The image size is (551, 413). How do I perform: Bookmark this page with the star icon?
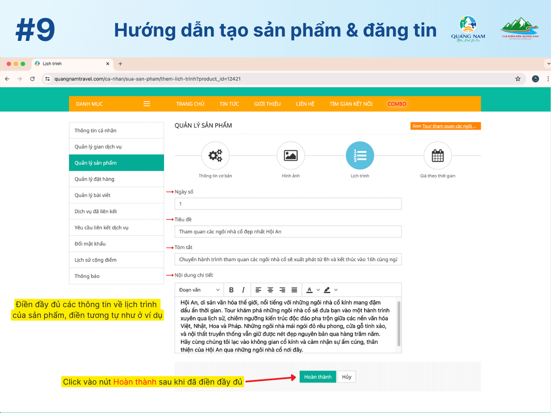518,79
